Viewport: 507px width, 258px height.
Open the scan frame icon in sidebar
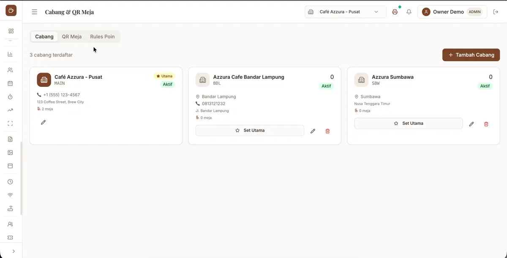tap(10, 124)
